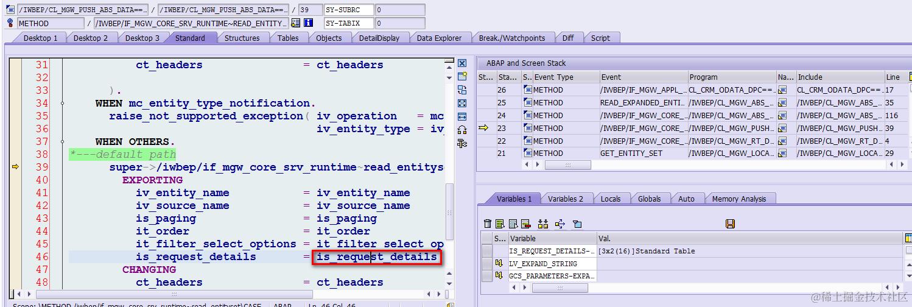The height and width of the screenshot is (307, 912).
Task: Click the stack table horizontal scrollbar thumb
Action: click(x=567, y=165)
